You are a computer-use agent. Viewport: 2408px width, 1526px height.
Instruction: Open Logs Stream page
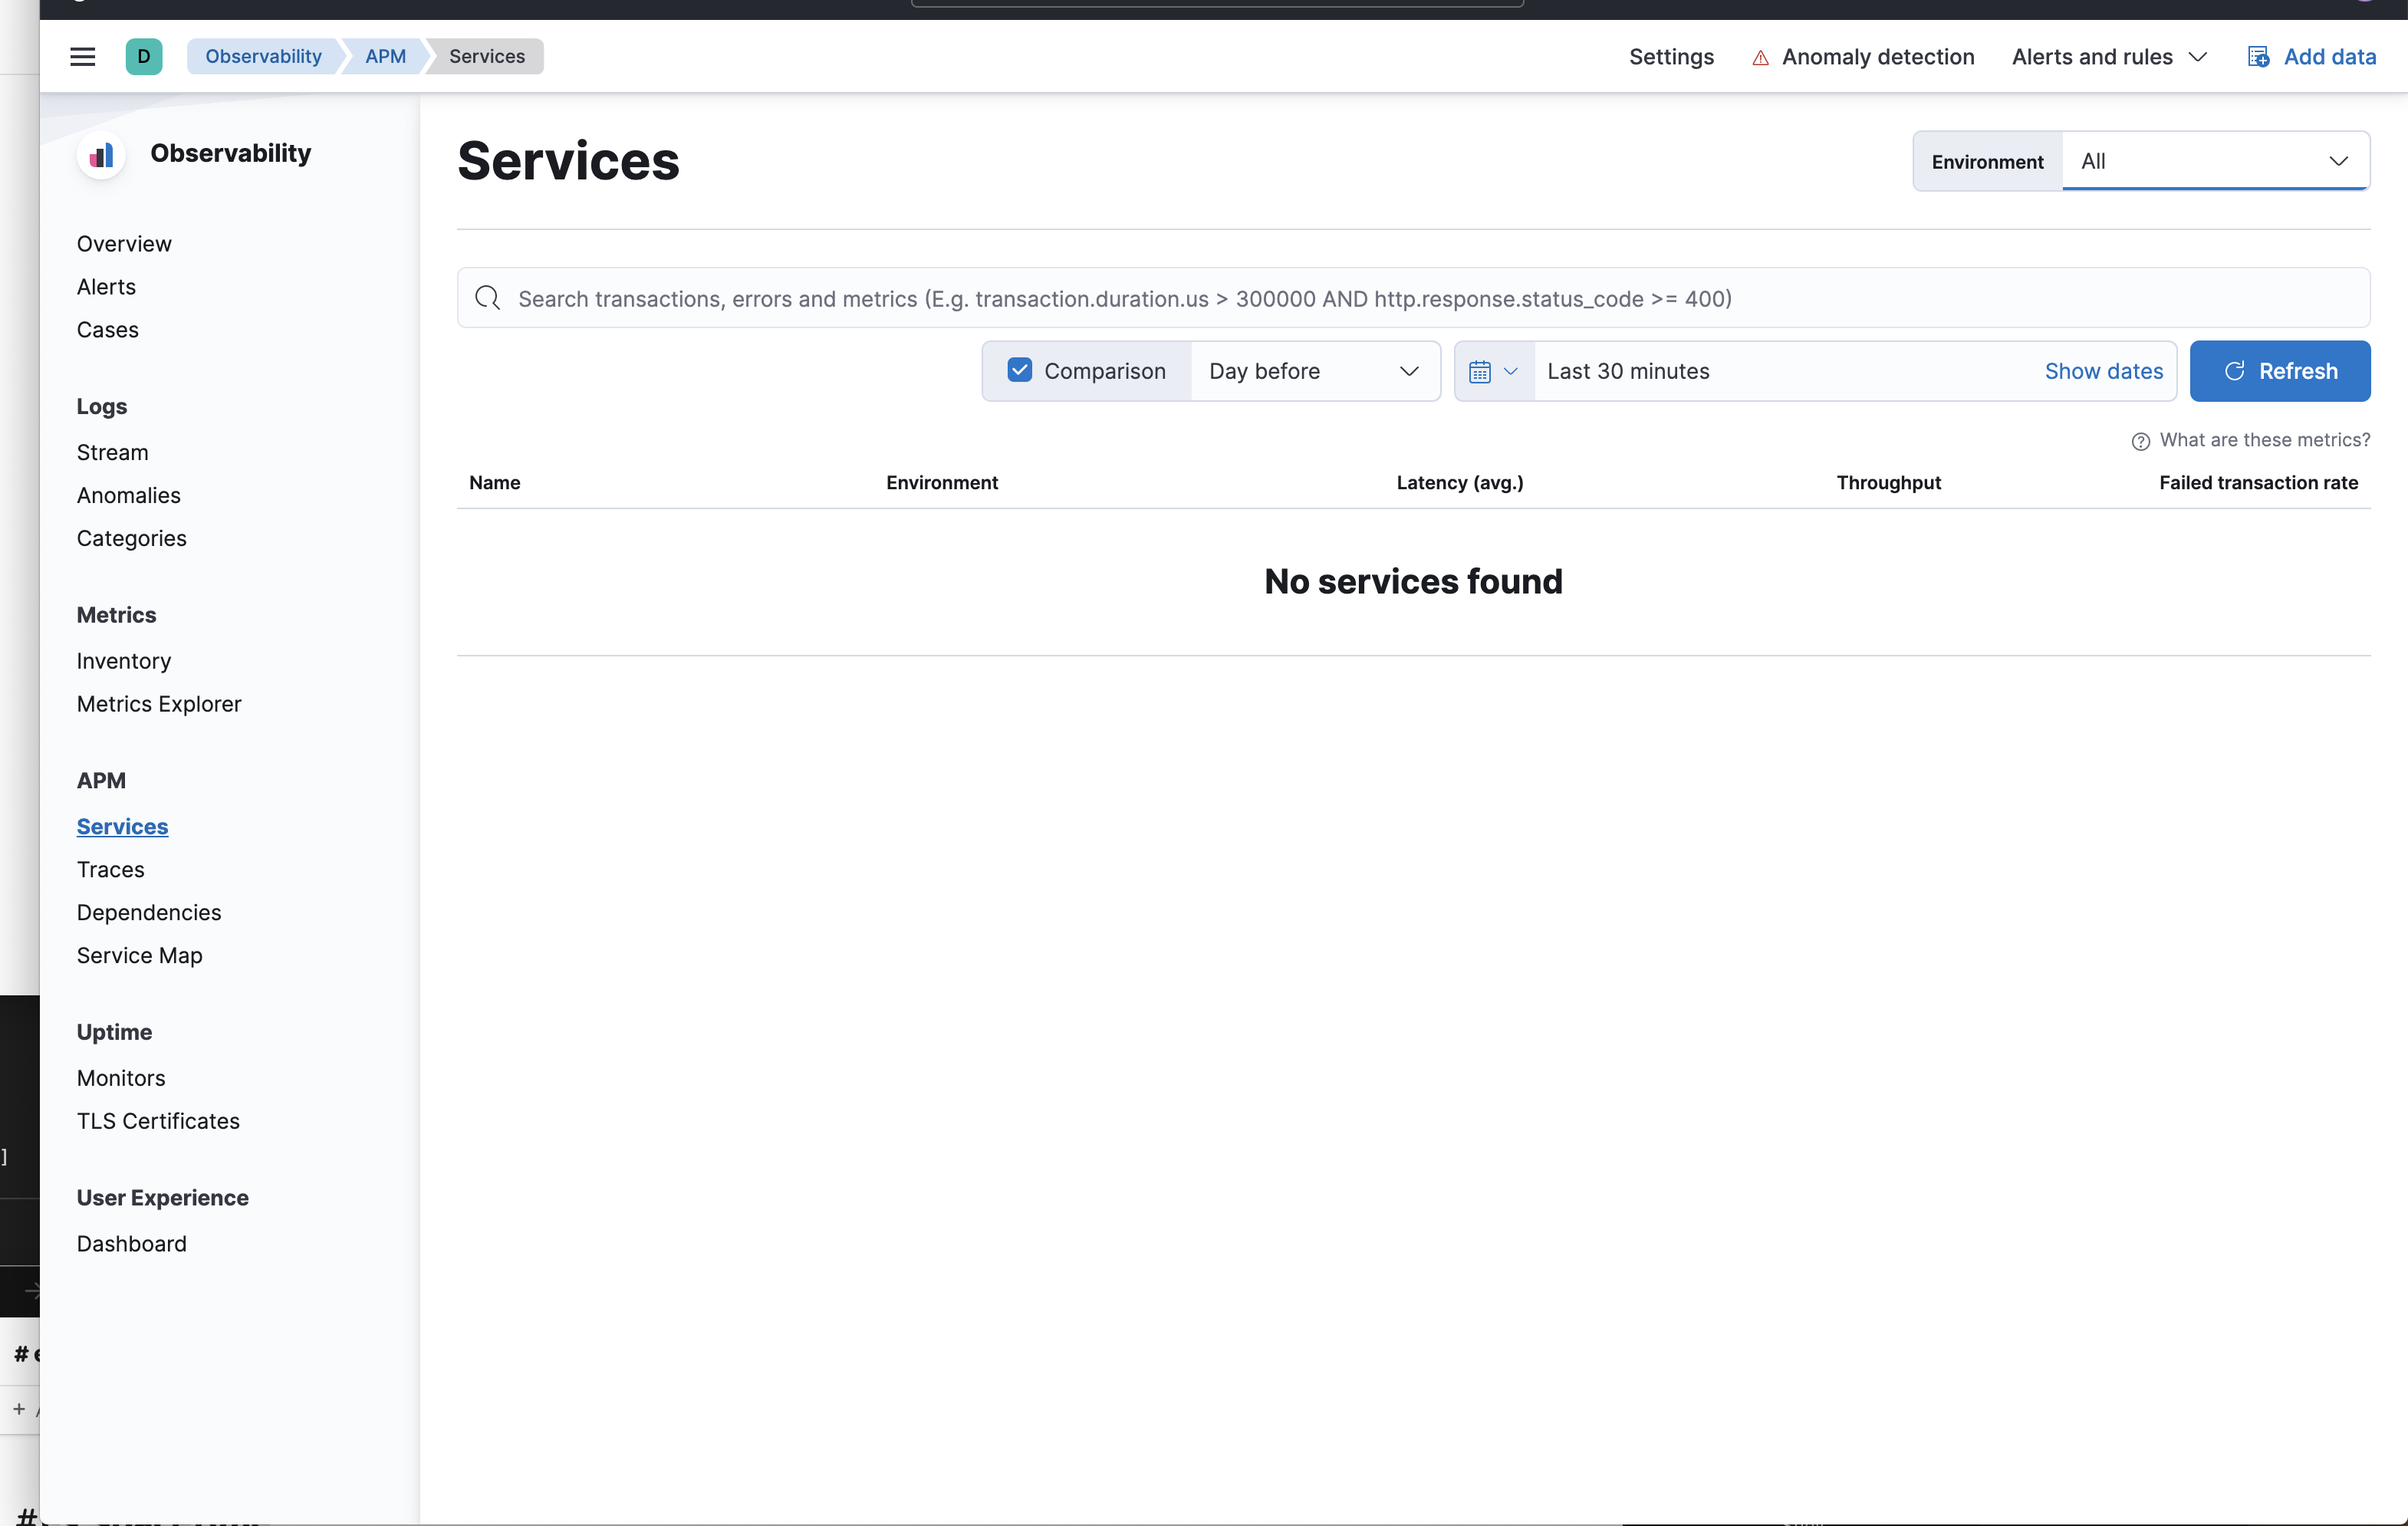(113, 453)
